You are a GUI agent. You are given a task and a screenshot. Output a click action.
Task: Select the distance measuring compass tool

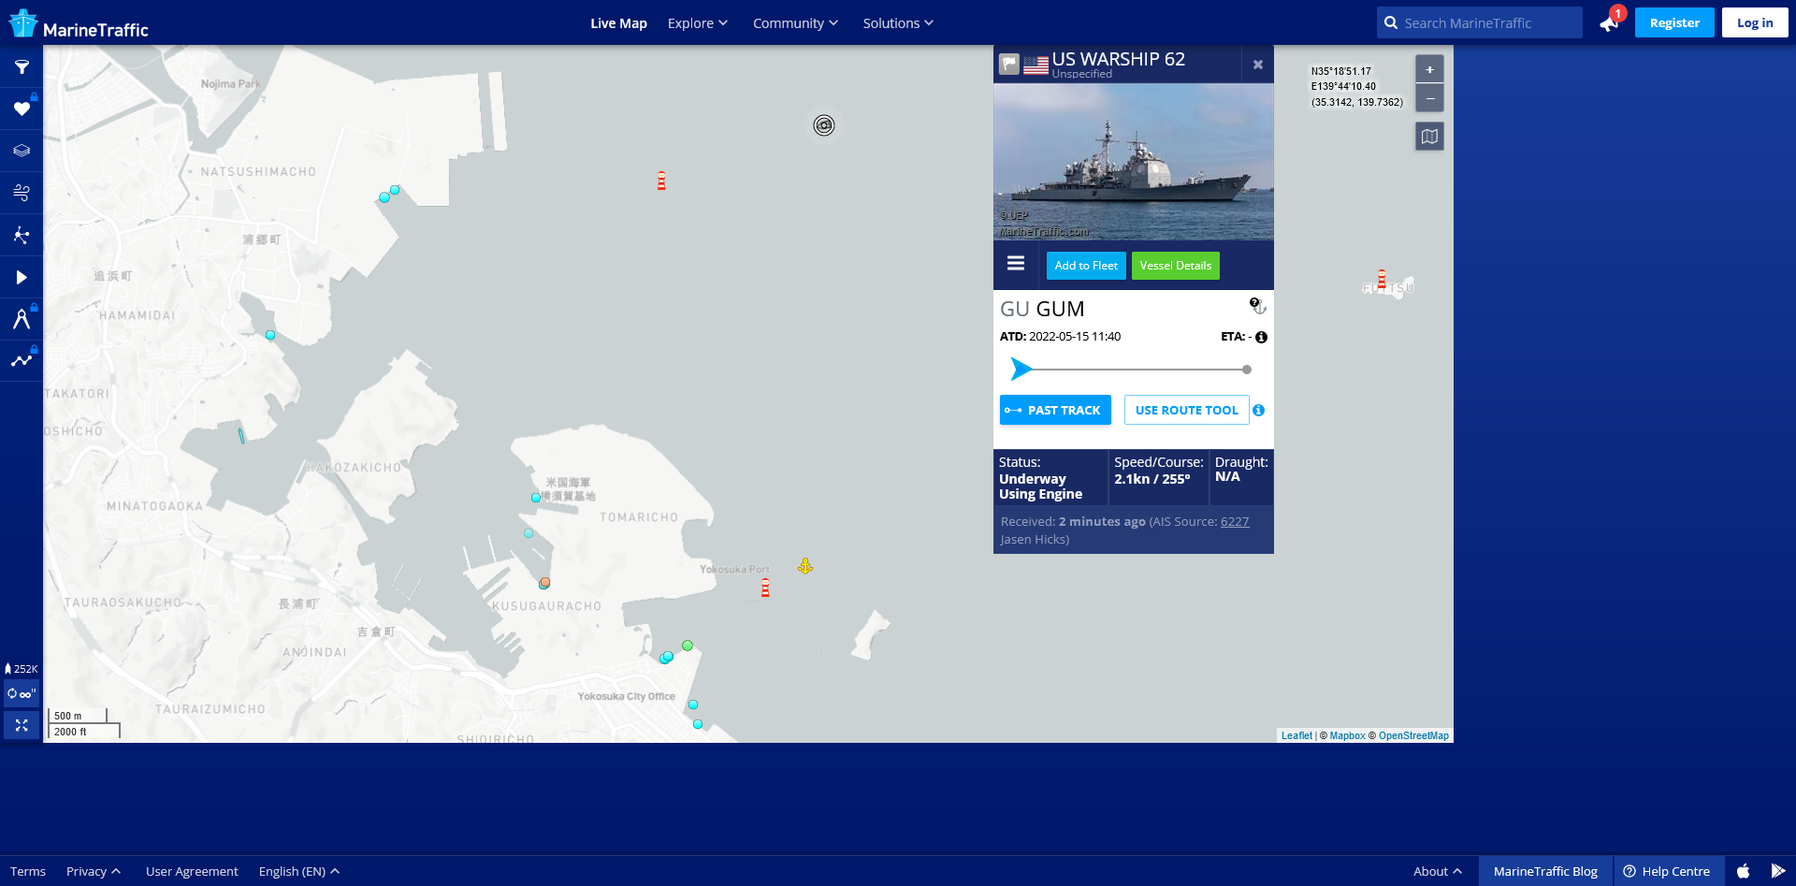tap(22, 319)
